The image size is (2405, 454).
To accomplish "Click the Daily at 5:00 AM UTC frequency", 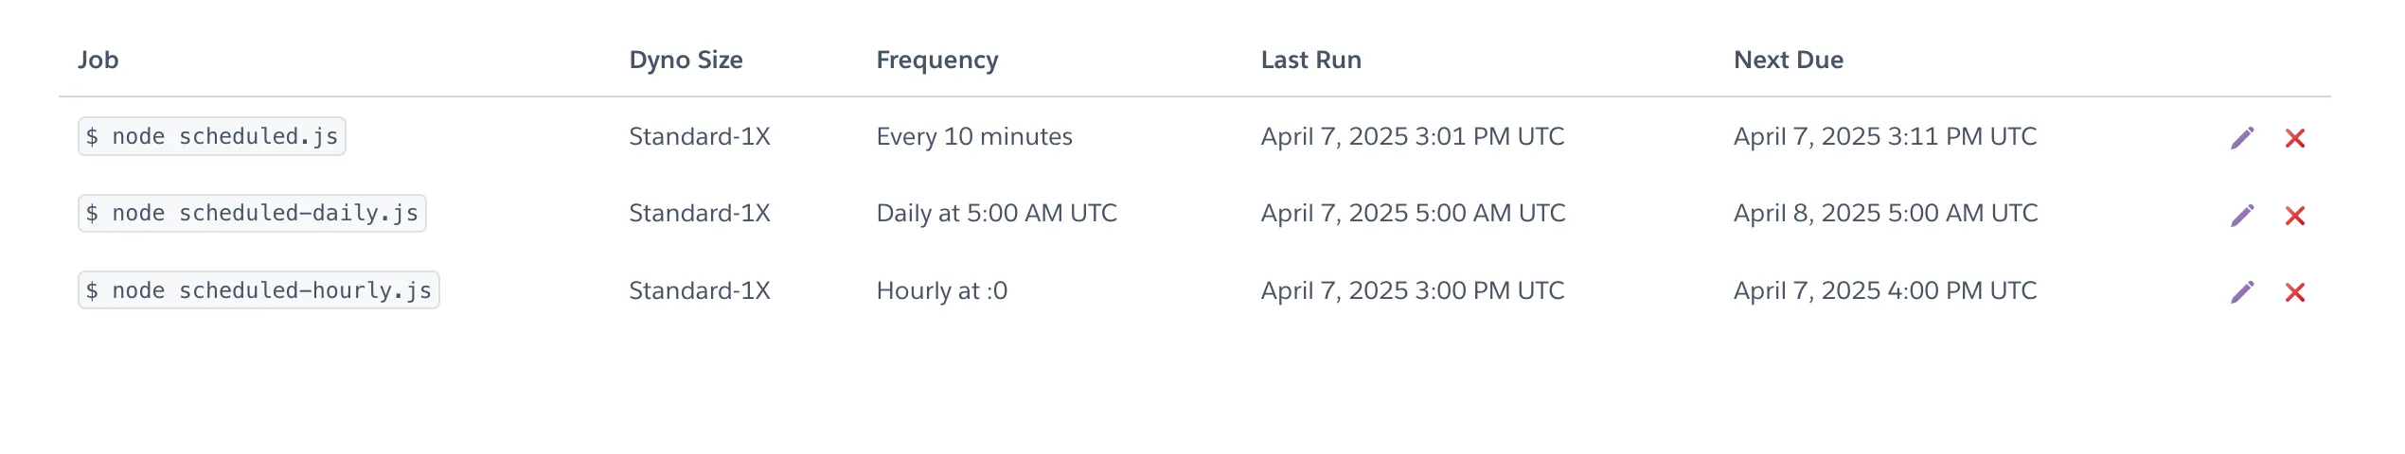I will pos(996,213).
